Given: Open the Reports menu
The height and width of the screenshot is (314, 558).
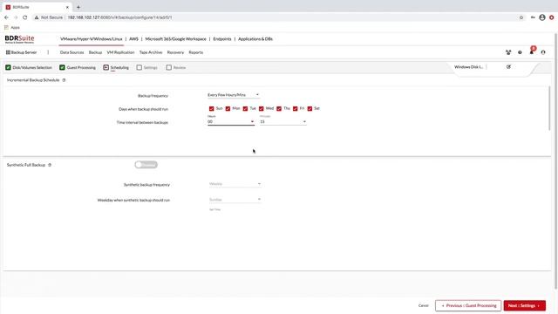Looking at the screenshot, I should pyautogui.click(x=195, y=52).
